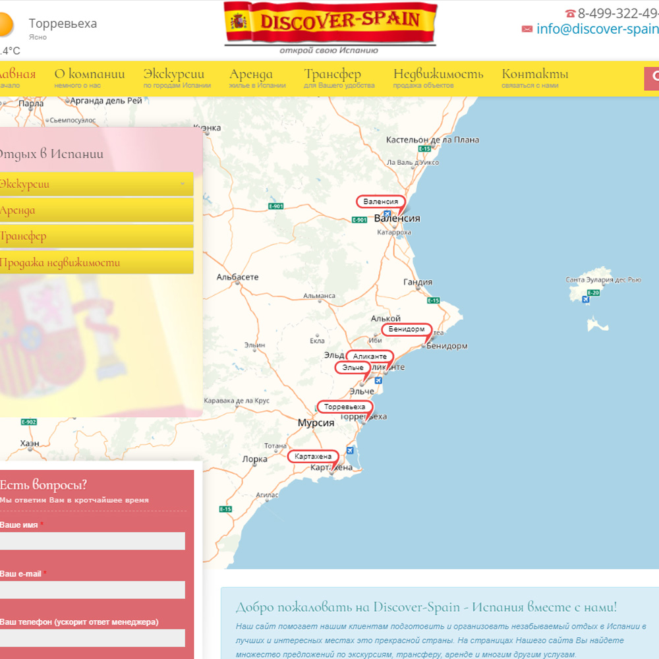659x659 pixels.
Task: Open the Недвижимость menu item
Action: pos(438,78)
